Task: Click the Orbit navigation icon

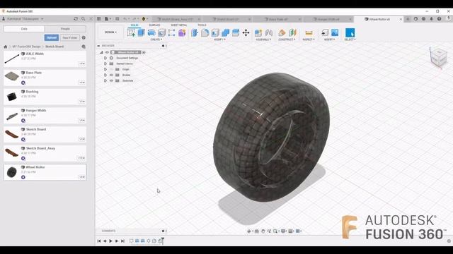Action: (249, 231)
